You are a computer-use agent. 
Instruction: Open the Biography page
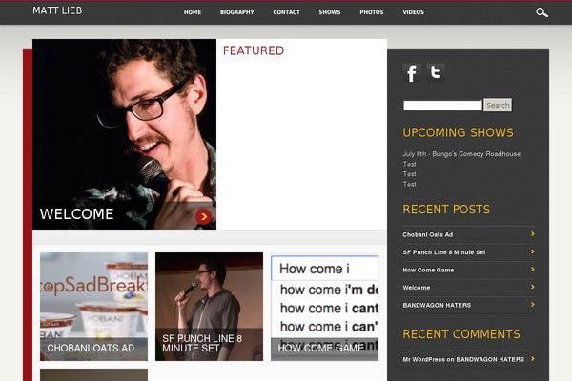pos(236,12)
